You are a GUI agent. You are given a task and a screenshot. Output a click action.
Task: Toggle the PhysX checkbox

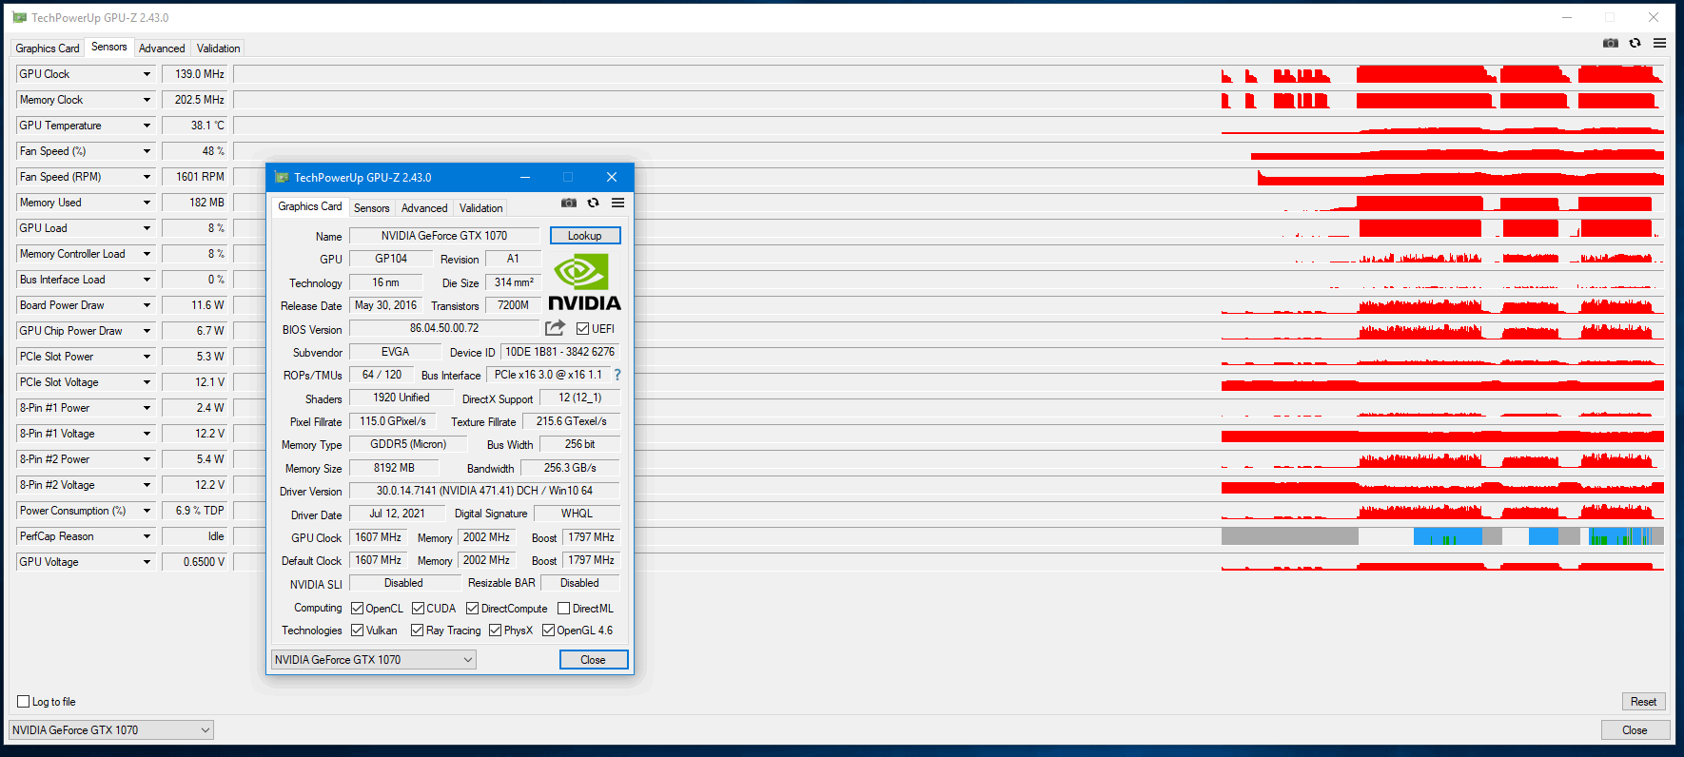495,631
